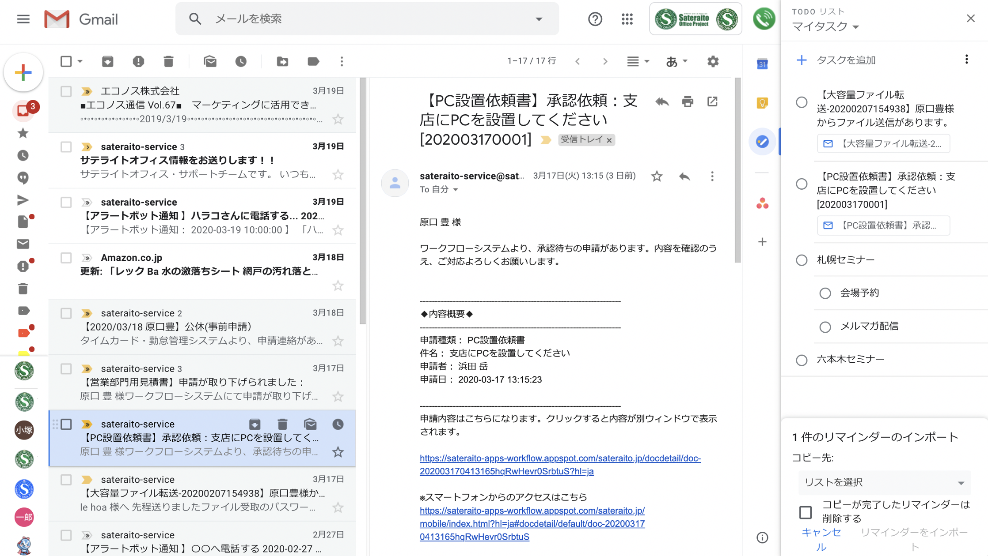Open アラートボット通知 ハラコさんに電話する email
Image resolution: width=988 pixels, height=556 pixels.
pyautogui.click(x=202, y=216)
